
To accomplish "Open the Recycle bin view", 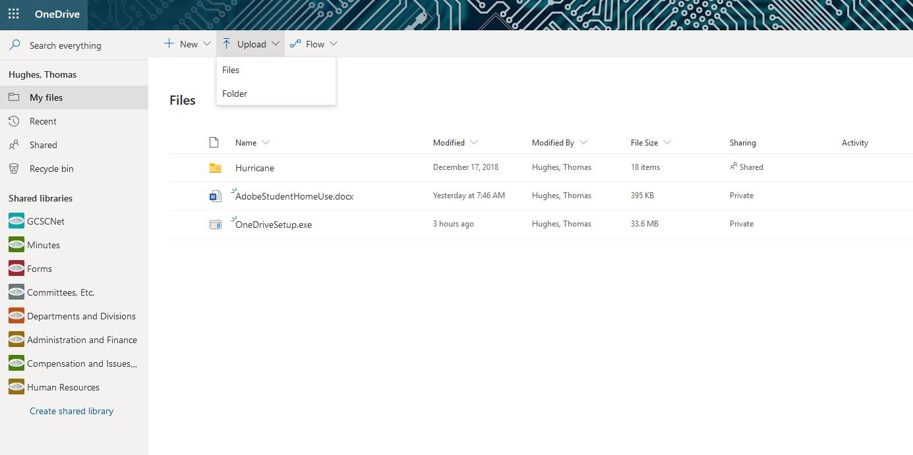I will pyautogui.click(x=74, y=169).
